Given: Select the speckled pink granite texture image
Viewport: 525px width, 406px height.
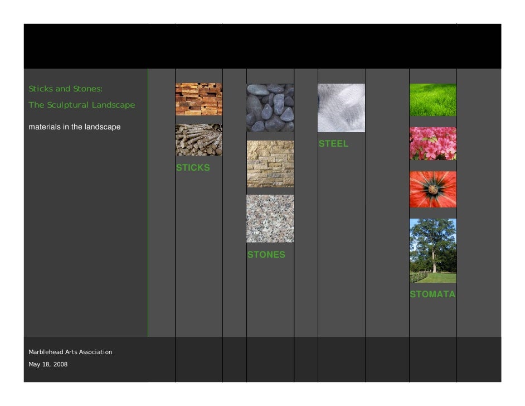Looking at the screenshot, I should click(x=270, y=219).
